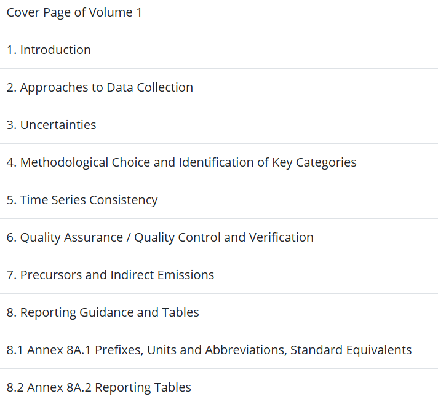
Task: Open 6. Quality Assurance / Quality Control chapter
Action: coord(219,237)
